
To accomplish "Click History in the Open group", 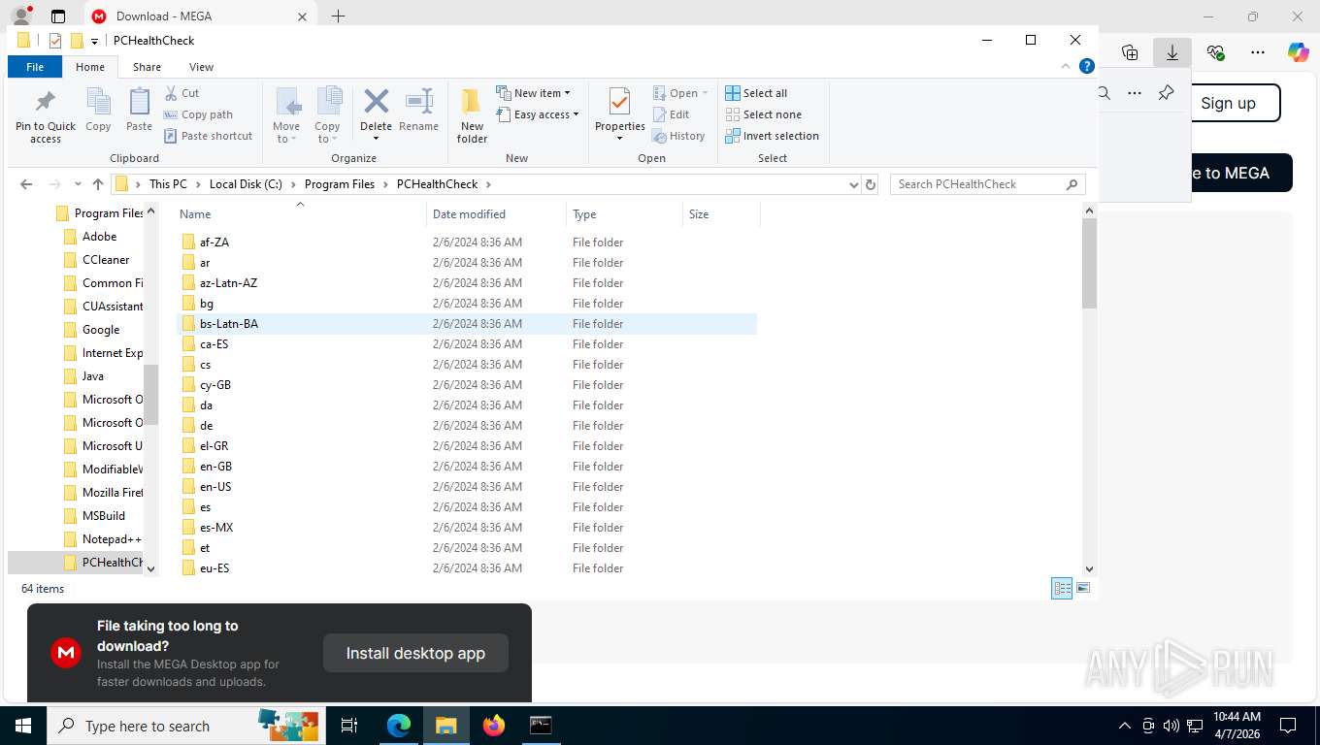I will [678, 136].
